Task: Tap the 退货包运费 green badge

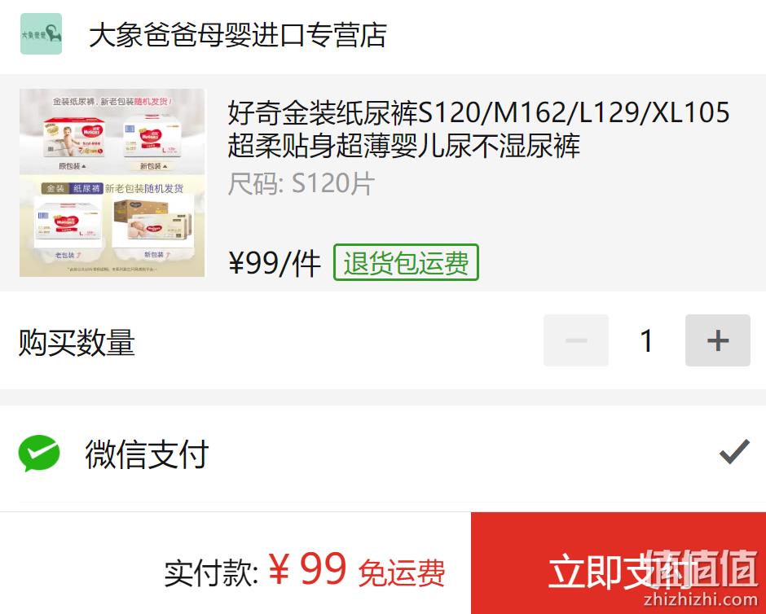Action: tap(406, 262)
